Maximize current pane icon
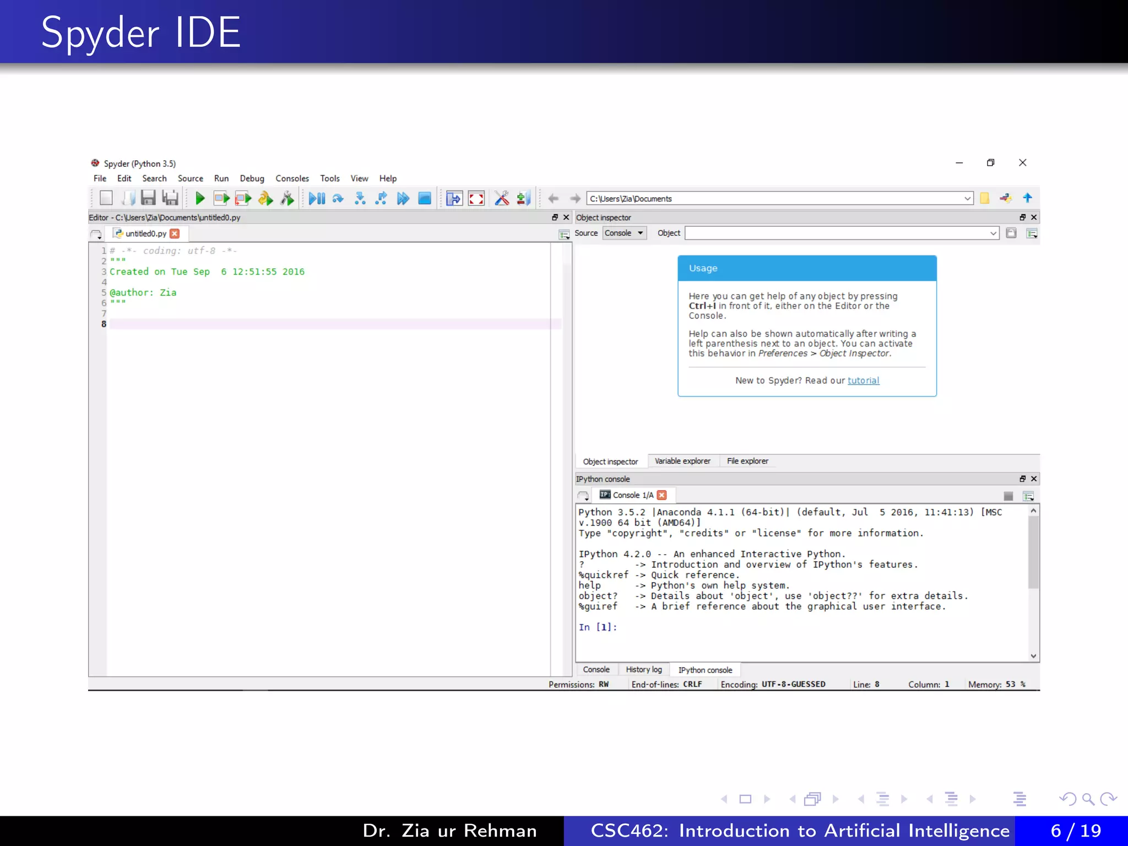This screenshot has height=846, width=1128. [x=454, y=198]
